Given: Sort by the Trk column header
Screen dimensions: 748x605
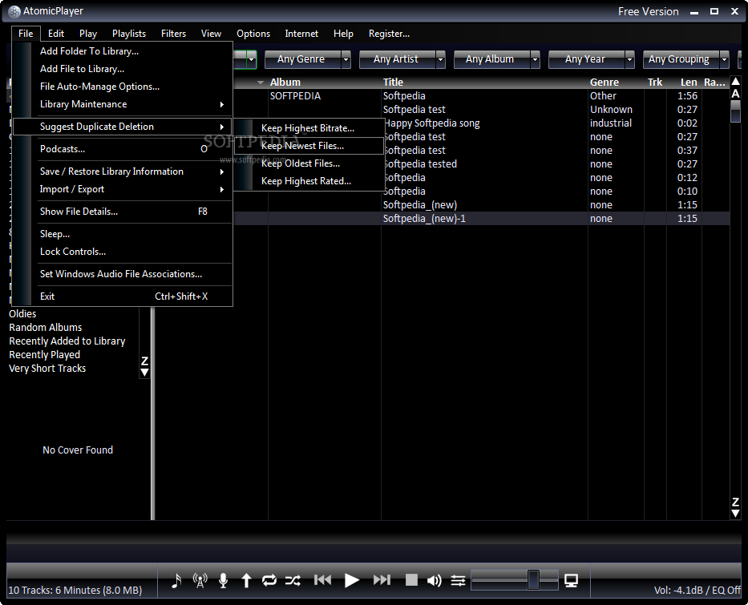Looking at the screenshot, I should 655,83.
